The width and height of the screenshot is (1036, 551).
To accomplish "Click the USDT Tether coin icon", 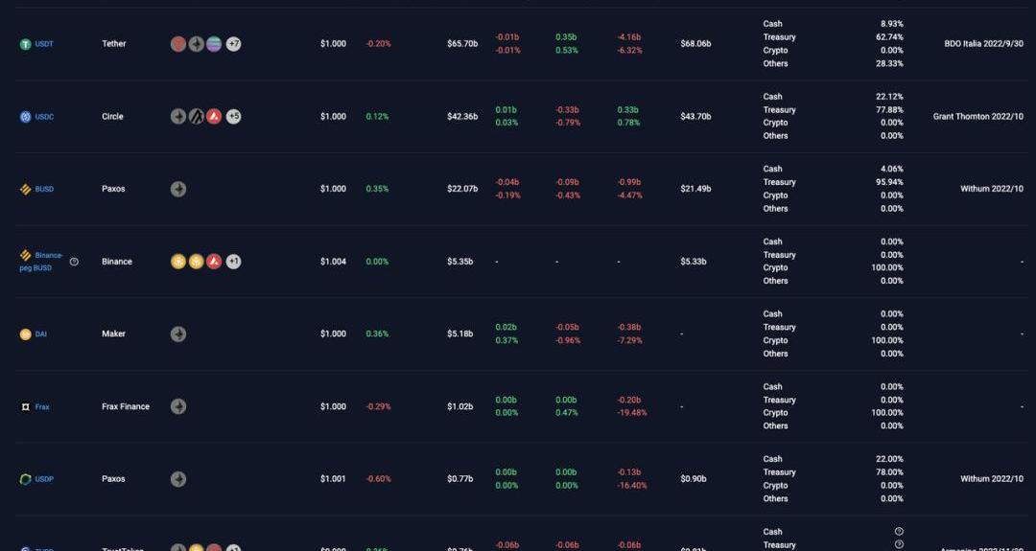I will point(26,44).
